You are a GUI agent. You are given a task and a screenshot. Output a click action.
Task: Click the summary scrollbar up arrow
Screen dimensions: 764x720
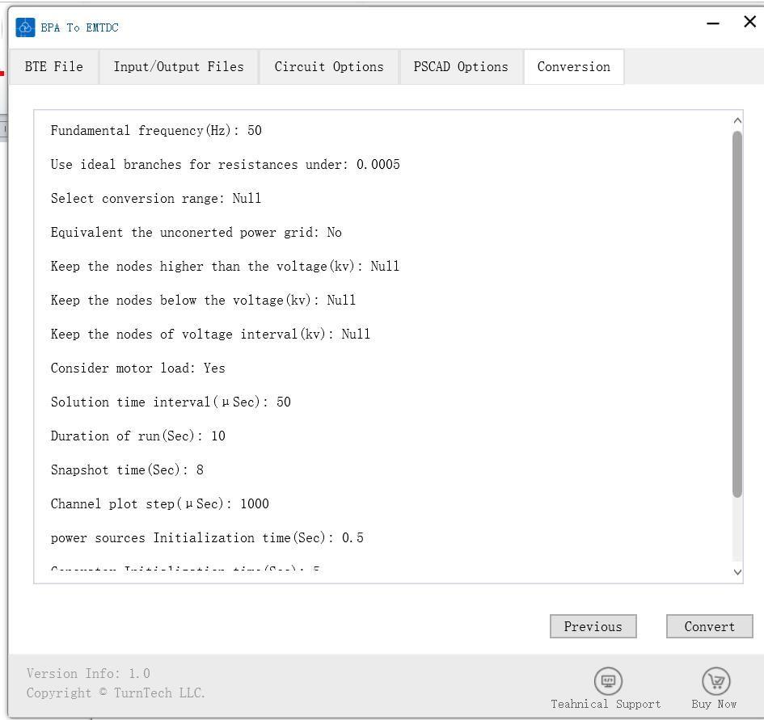(x=737, y=120)
